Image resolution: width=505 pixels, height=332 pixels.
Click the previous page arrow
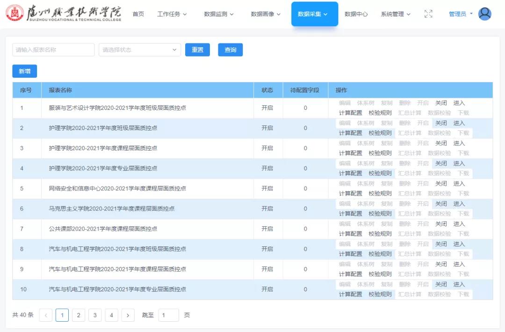tap(45, 315)
